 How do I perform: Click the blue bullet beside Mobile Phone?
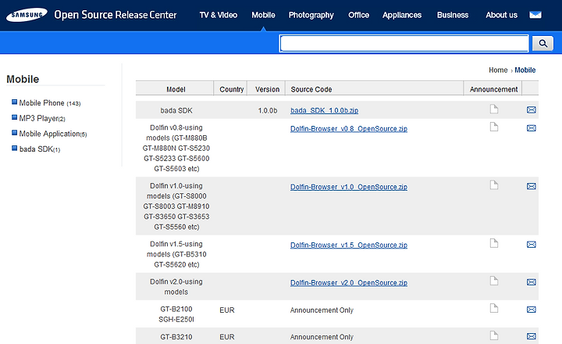pos(14,102)
